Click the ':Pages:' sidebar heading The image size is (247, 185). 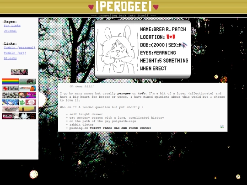click(10, 22)
